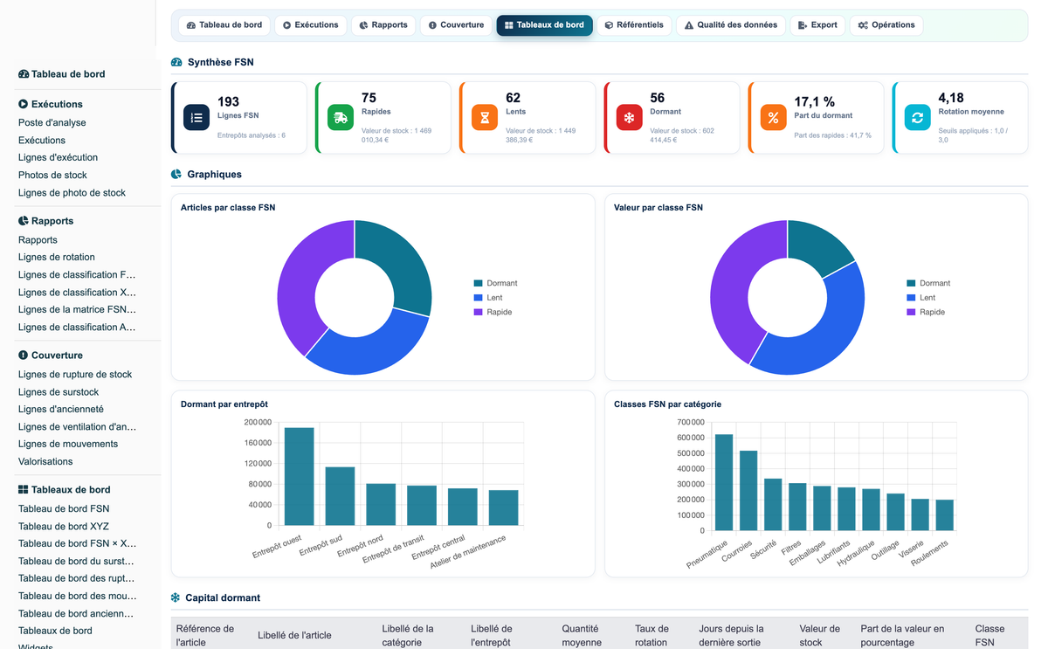Screen dimensions: 1048x649
Task: Open Tableau de bord FSN
Action: pos(64,509)
